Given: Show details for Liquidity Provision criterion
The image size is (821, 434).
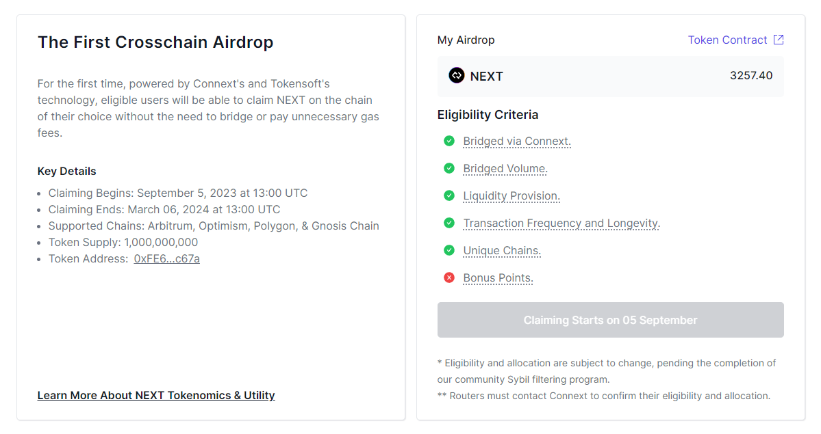Looking at the screenshot, I should click(x=511, y=196).
